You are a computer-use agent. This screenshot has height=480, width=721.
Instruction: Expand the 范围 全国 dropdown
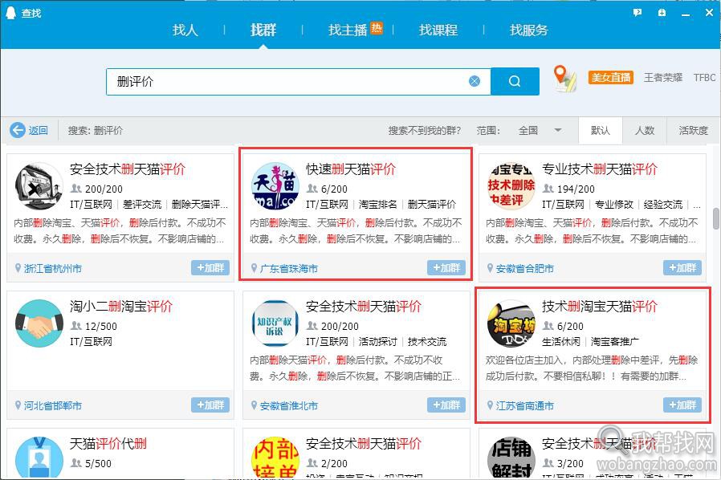pyautogui.click(x=540, y=131)
